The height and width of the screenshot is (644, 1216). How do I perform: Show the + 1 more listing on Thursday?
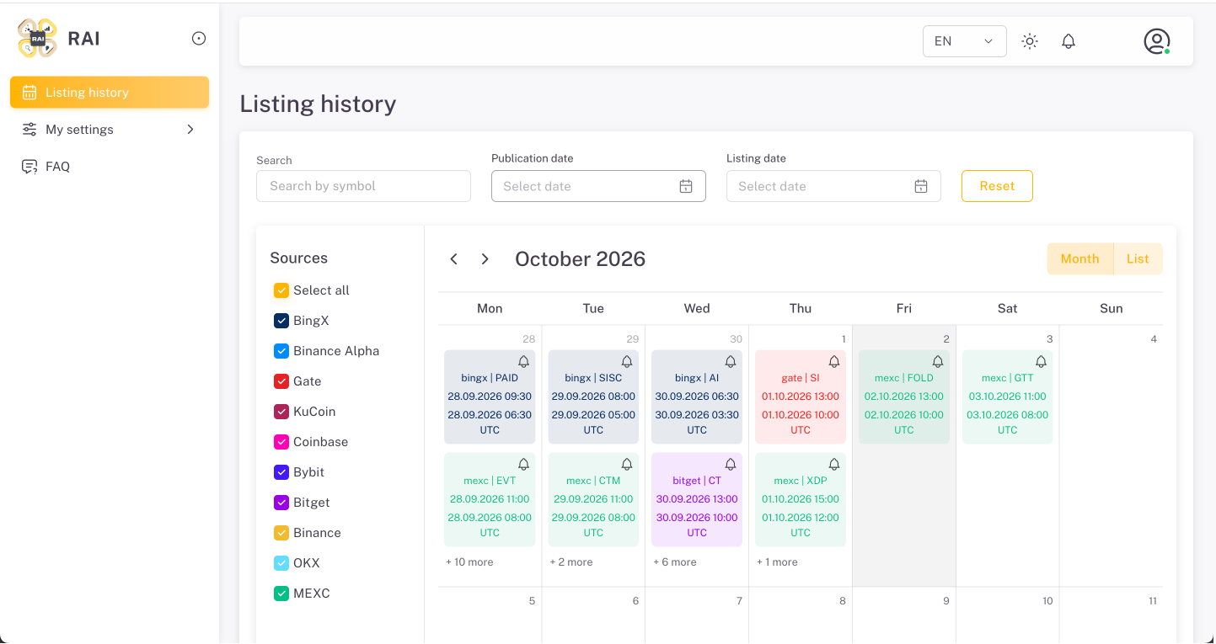[777, 562]
